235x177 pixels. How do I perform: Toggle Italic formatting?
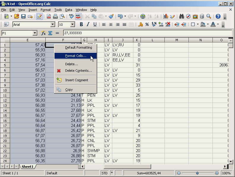click(88, 24)
